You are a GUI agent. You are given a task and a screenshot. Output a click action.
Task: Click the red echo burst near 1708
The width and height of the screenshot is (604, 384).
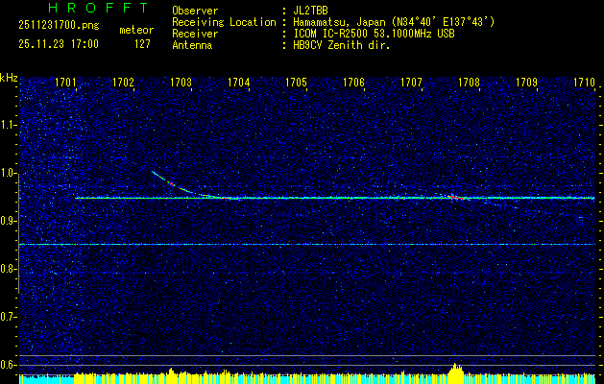click(455, 197)
